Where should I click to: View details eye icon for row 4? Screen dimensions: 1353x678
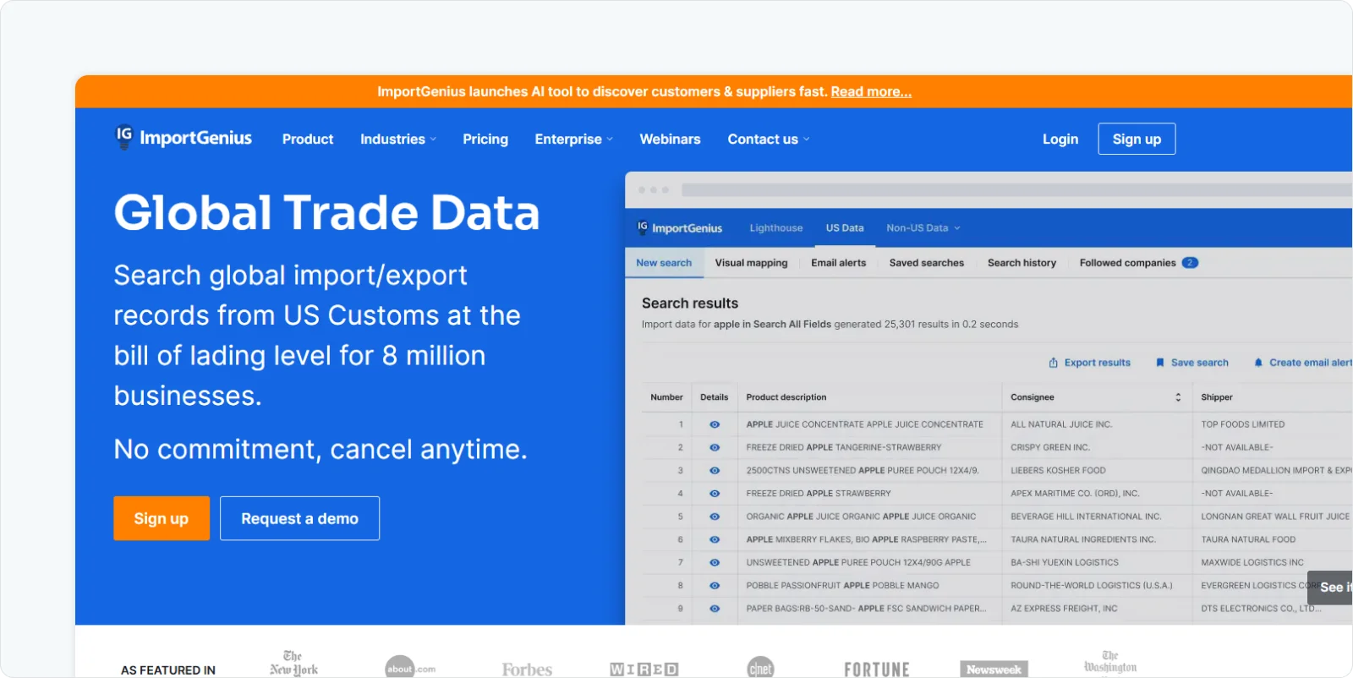pos(715,493)
